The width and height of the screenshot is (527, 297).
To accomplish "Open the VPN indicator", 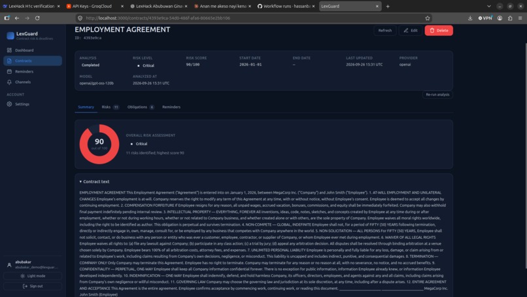I will [x=485, y=18].
